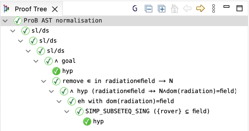Collapse the ProB AST normalisation node

pos(5,21)
